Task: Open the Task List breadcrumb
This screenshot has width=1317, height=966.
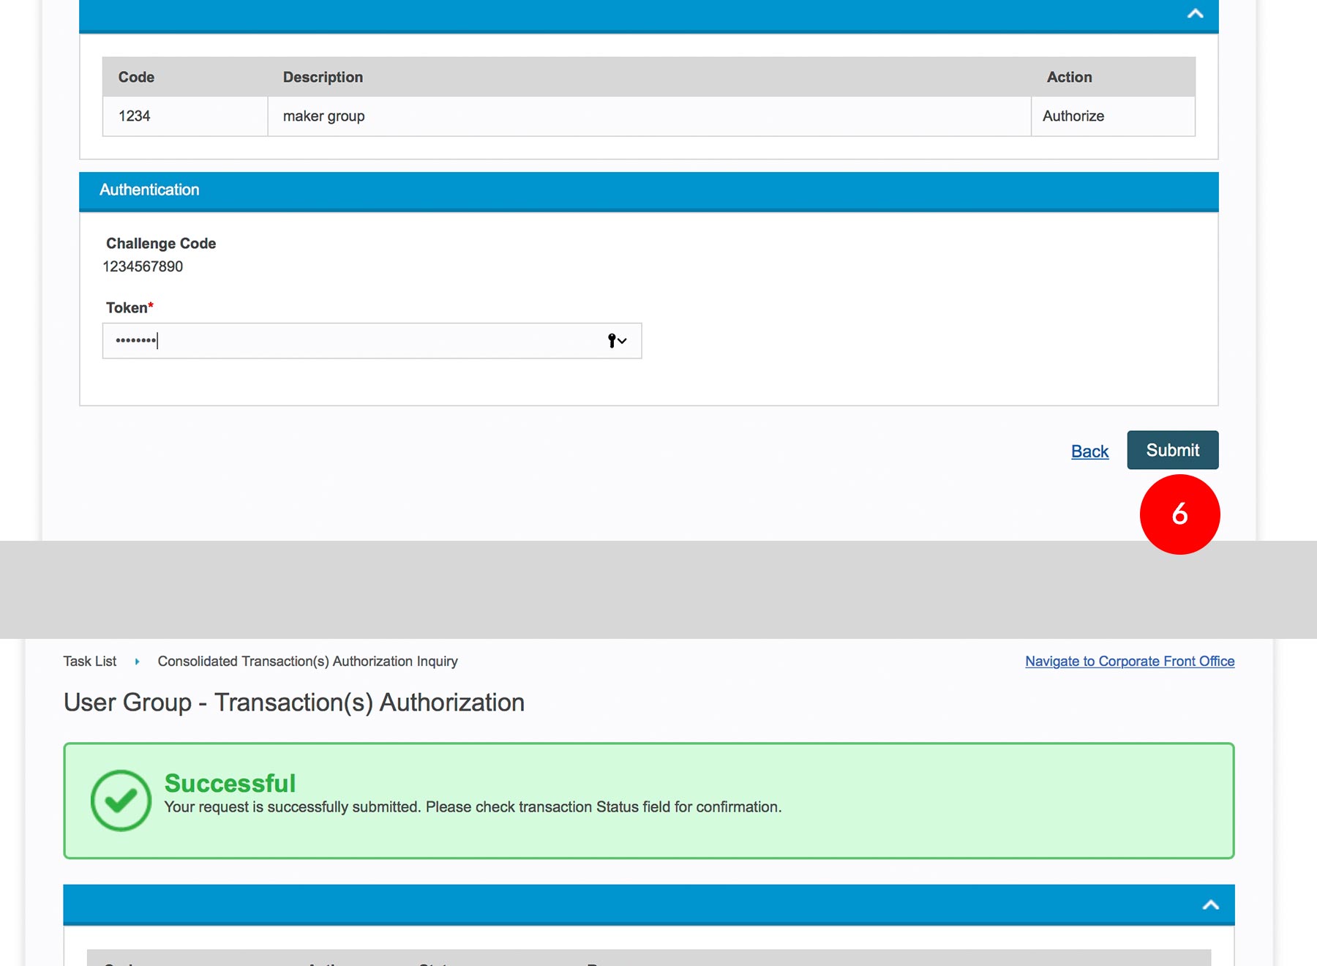Action: (x=89, y=662)
